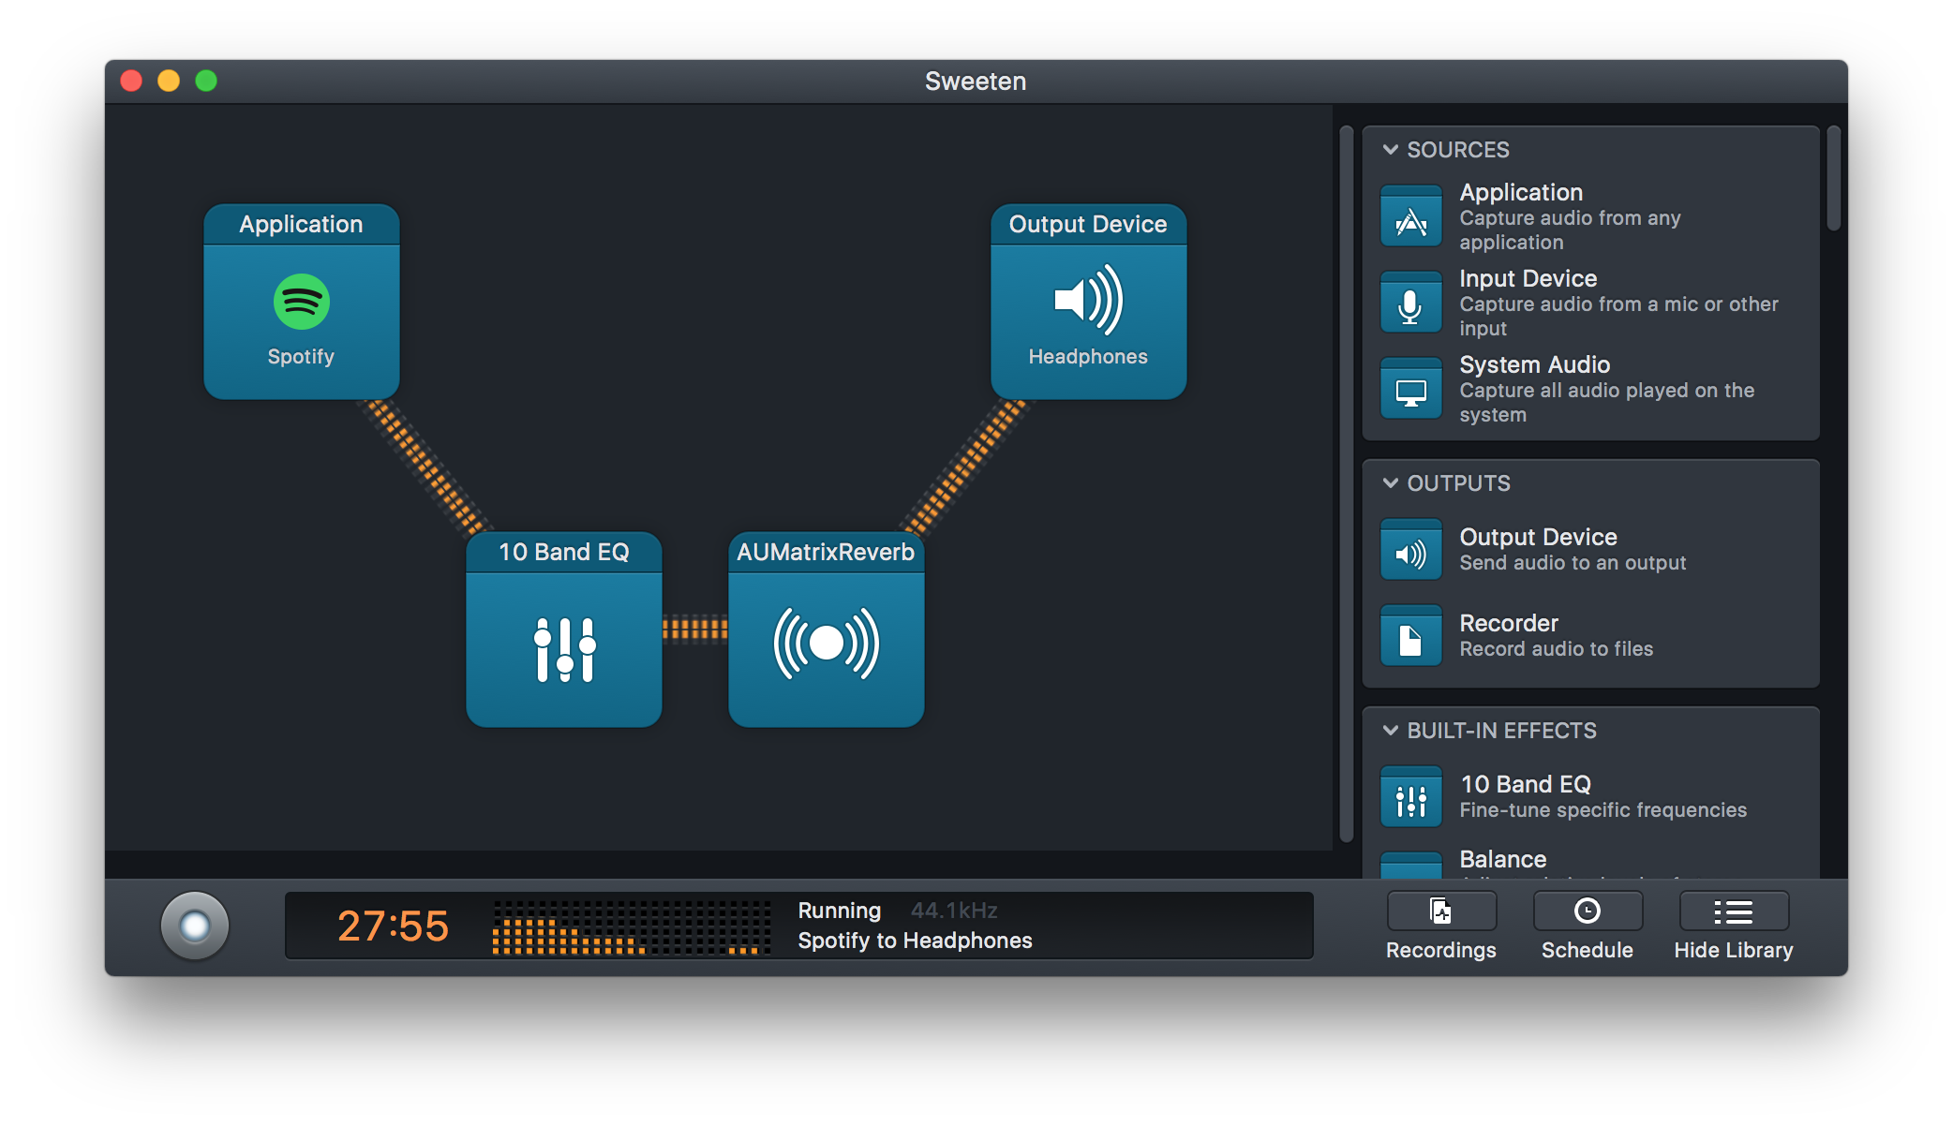Click the 27:55 elapsed time display
Screen dimensions: 1953x1126
tap(393, 926)
